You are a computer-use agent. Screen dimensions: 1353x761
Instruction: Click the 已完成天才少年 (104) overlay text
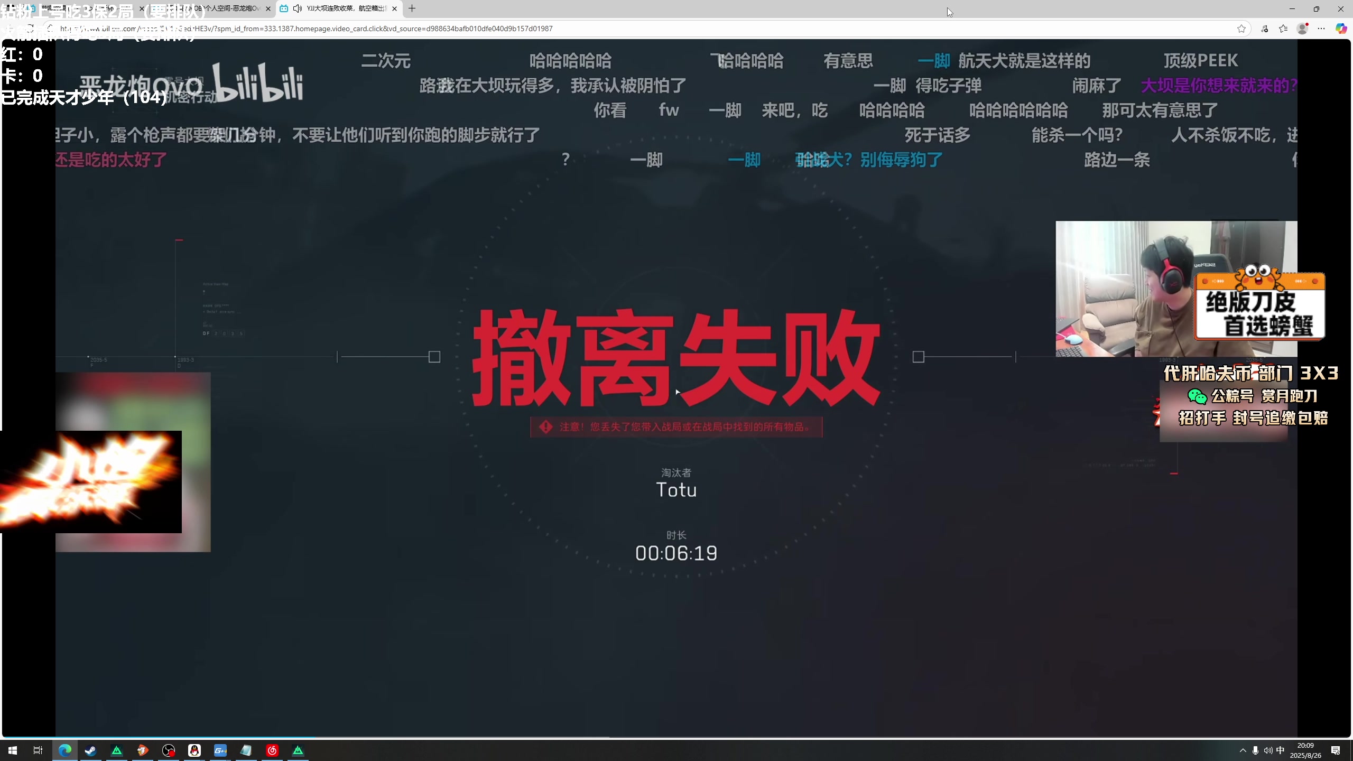click(x=84, y=97)
